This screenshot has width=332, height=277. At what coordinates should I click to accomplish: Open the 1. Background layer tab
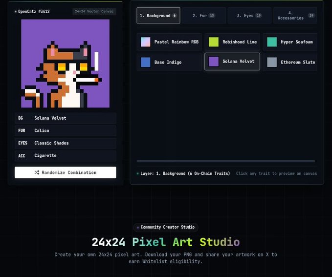[158, 16]
